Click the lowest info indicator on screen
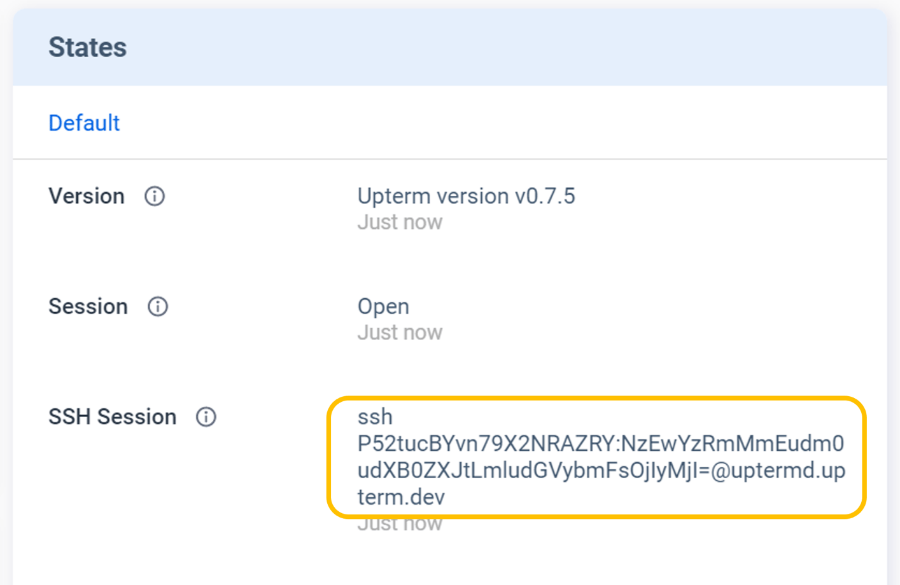 click(205, 418)
